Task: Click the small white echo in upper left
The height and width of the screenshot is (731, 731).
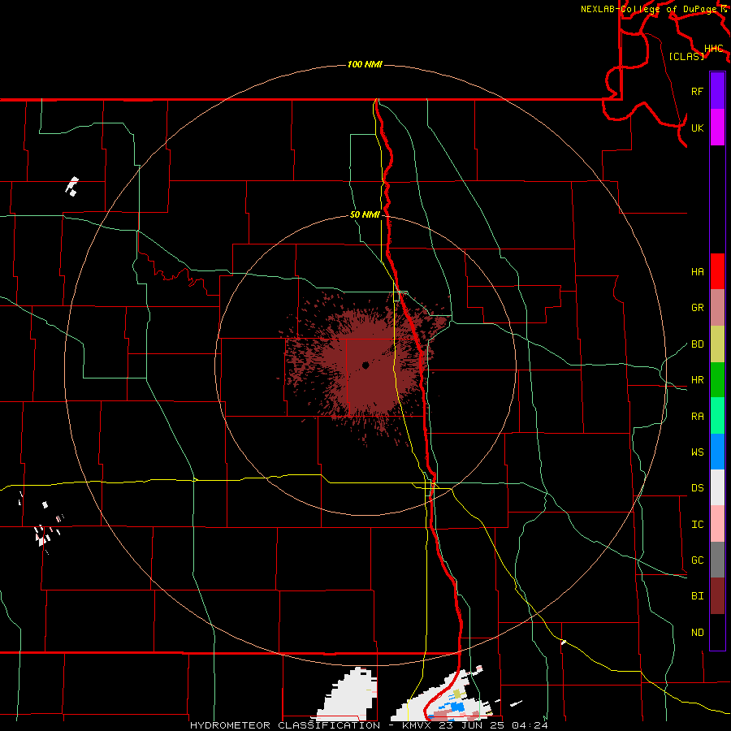Action: pos(72,187)
